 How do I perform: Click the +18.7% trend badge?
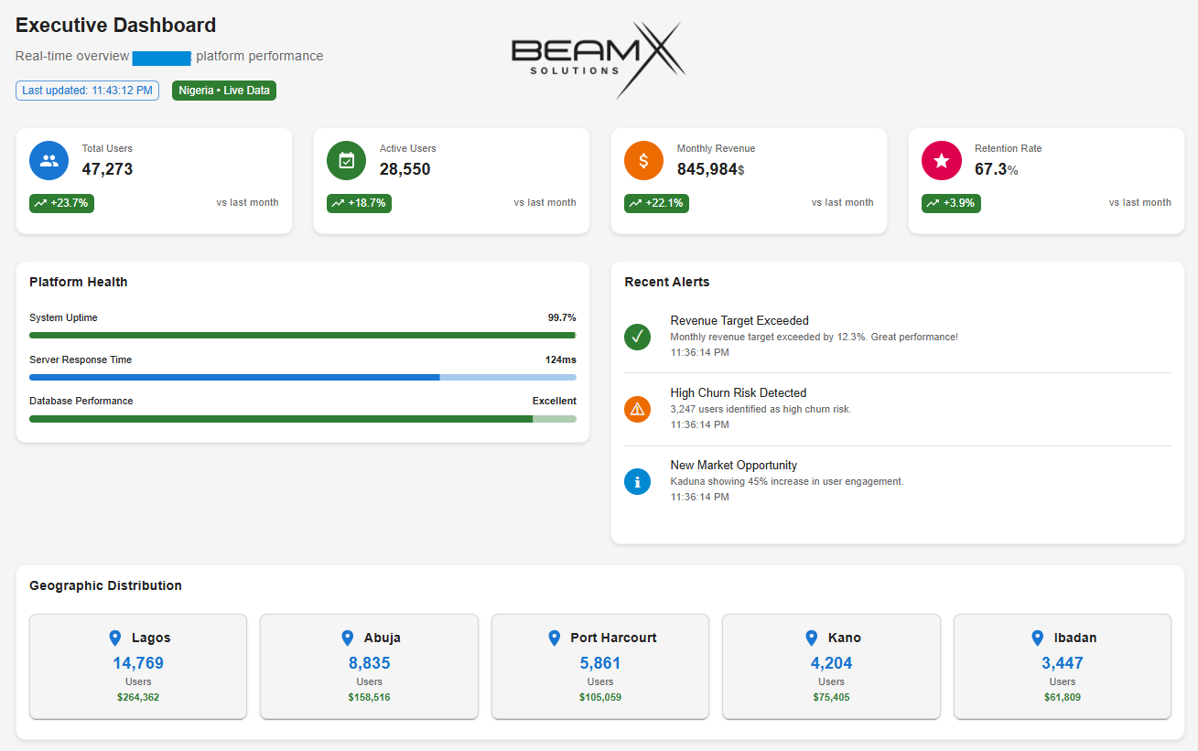[x=359, y=203]
